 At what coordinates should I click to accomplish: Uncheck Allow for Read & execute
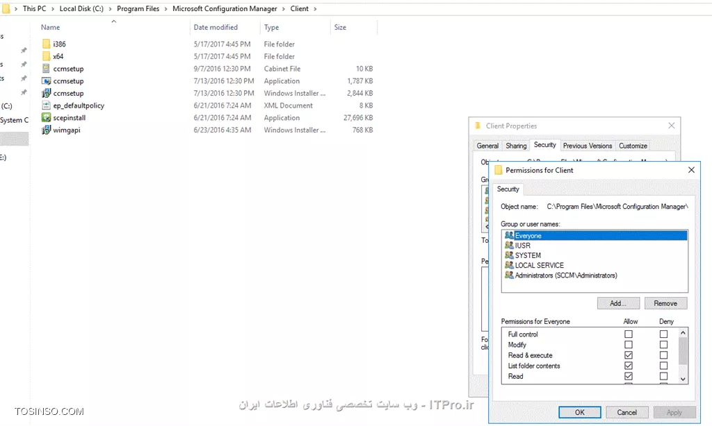(x=629, y=355)
